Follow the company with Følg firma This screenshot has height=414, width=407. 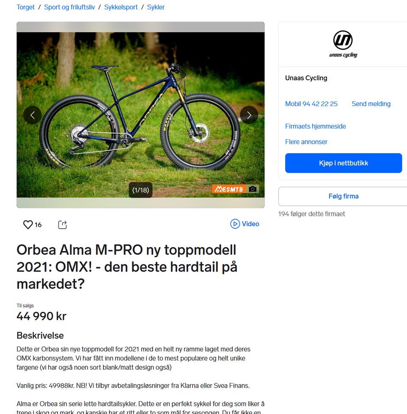[343, 196]
